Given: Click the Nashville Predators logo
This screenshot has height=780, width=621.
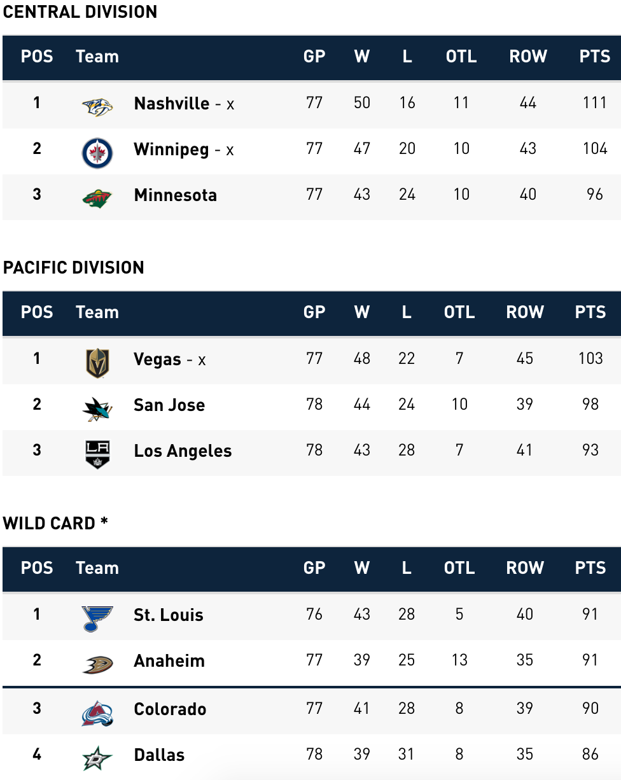Looking at the screenshot, I should 97,106.
